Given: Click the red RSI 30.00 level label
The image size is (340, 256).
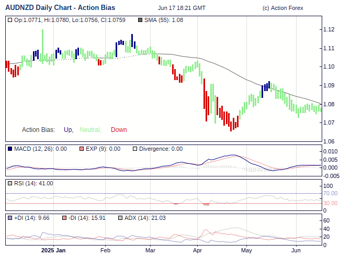Looking at the screenshot, I should click(x=330, y=203).
